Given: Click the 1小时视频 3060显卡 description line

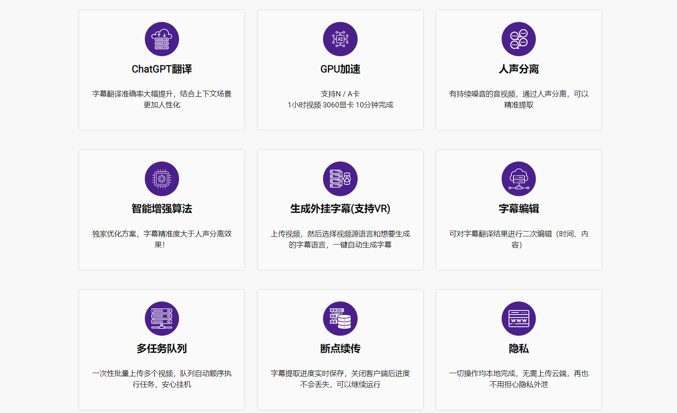Looking at the screenshot, I should (x=340, y=105).
